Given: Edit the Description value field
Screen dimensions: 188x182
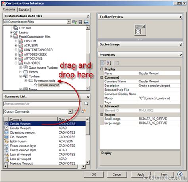Looking at the screenshot, I should tap(159, 86).
